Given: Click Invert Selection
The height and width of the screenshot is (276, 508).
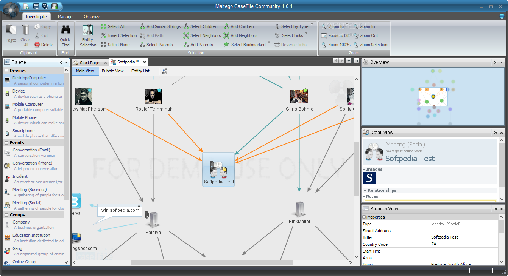Looking at the screenshot, I should coord(119,35).
